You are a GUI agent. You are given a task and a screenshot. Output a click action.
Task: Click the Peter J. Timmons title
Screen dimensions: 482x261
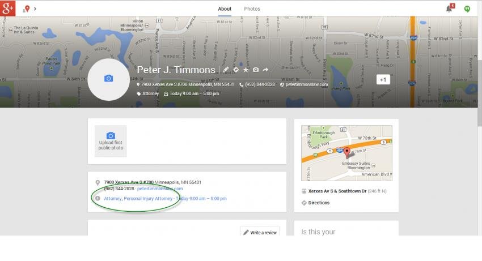[x=176, y=70]
